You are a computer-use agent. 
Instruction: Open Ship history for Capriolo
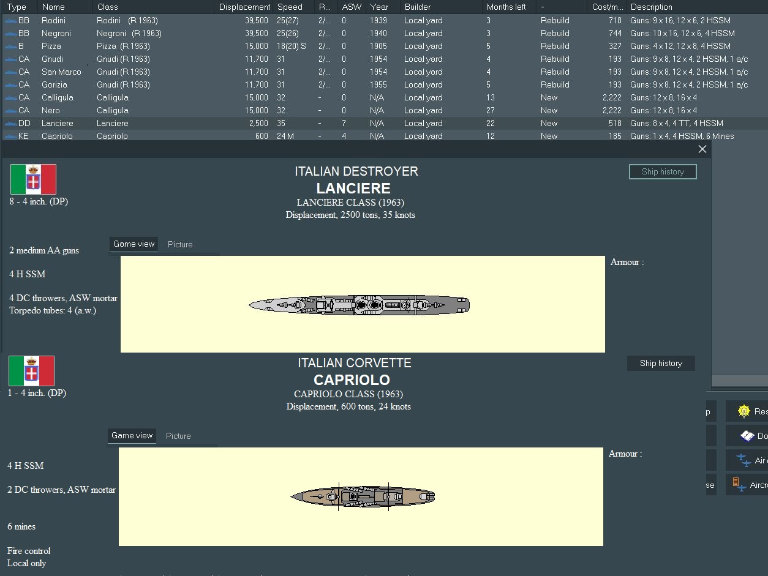click(x=661, y=364)
